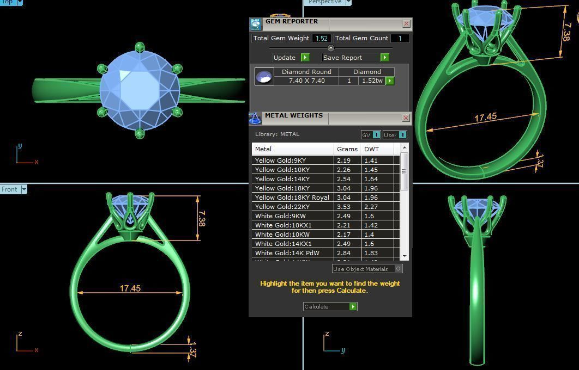
Task: Click the 2.27 DWT value for 22KY
Action: pos(371,207)
